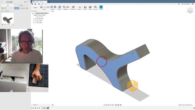The image size is (195, 110).
Task: Open the Viewports dropdown
Action: (x=121, y=105)
